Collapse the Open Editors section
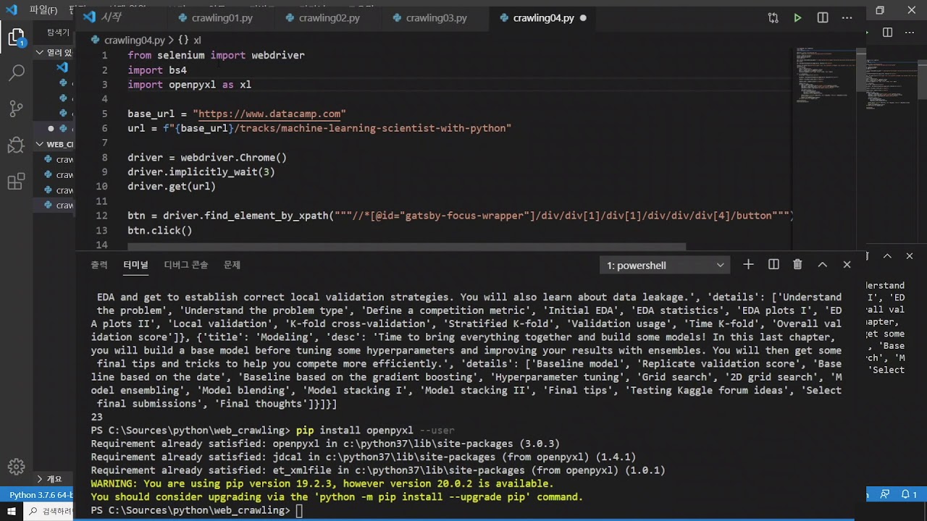This screenshot has height=521, width=927. (54, 52)
